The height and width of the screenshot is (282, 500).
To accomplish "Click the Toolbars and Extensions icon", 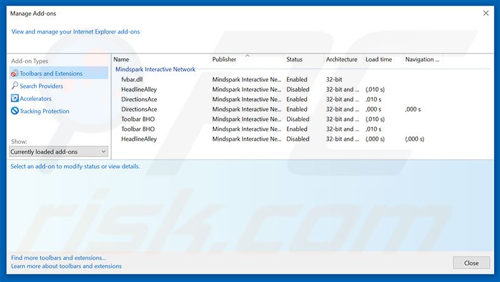I will 15,74.
